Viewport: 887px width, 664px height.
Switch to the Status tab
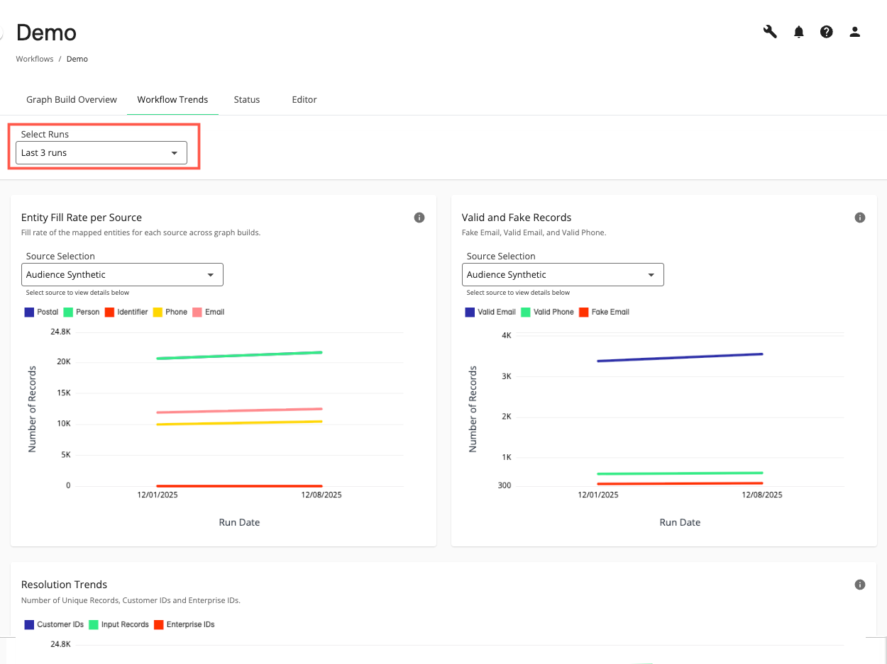click(x=246, y=99)
